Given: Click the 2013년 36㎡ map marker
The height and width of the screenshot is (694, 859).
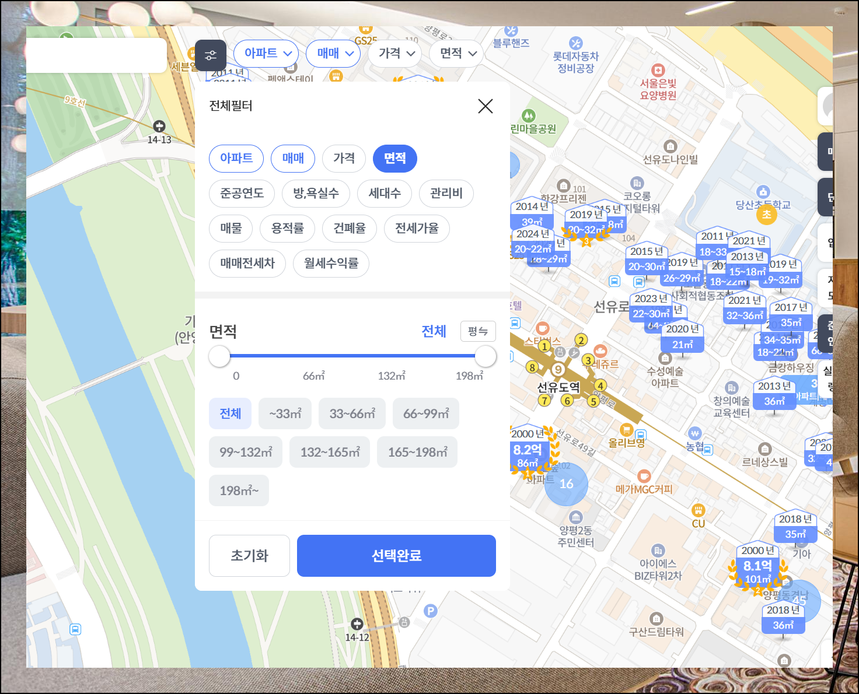Looking at the screenshot, I should (x=774, y=394).
